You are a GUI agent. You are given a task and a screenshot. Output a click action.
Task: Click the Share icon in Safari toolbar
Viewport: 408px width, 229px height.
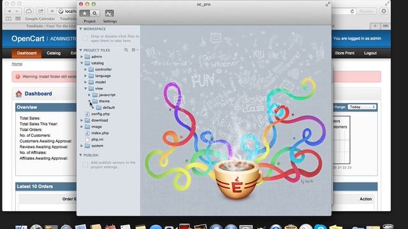point(40,11)
